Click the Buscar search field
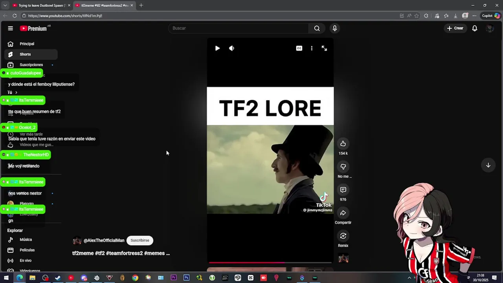 coord(239,28)
